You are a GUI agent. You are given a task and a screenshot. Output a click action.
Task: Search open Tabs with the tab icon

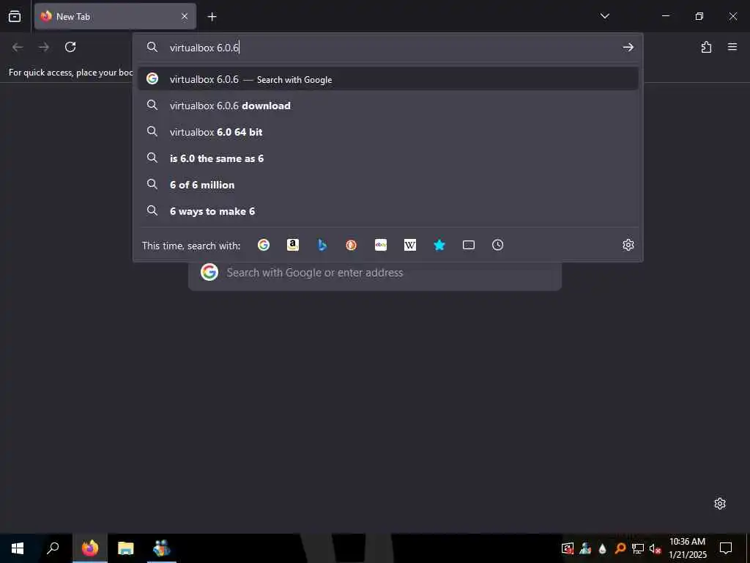click(x=469, y=245)
